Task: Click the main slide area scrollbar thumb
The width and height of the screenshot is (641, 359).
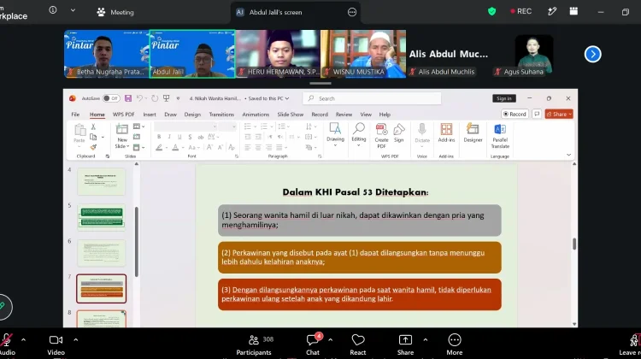Action: [574, 244]
